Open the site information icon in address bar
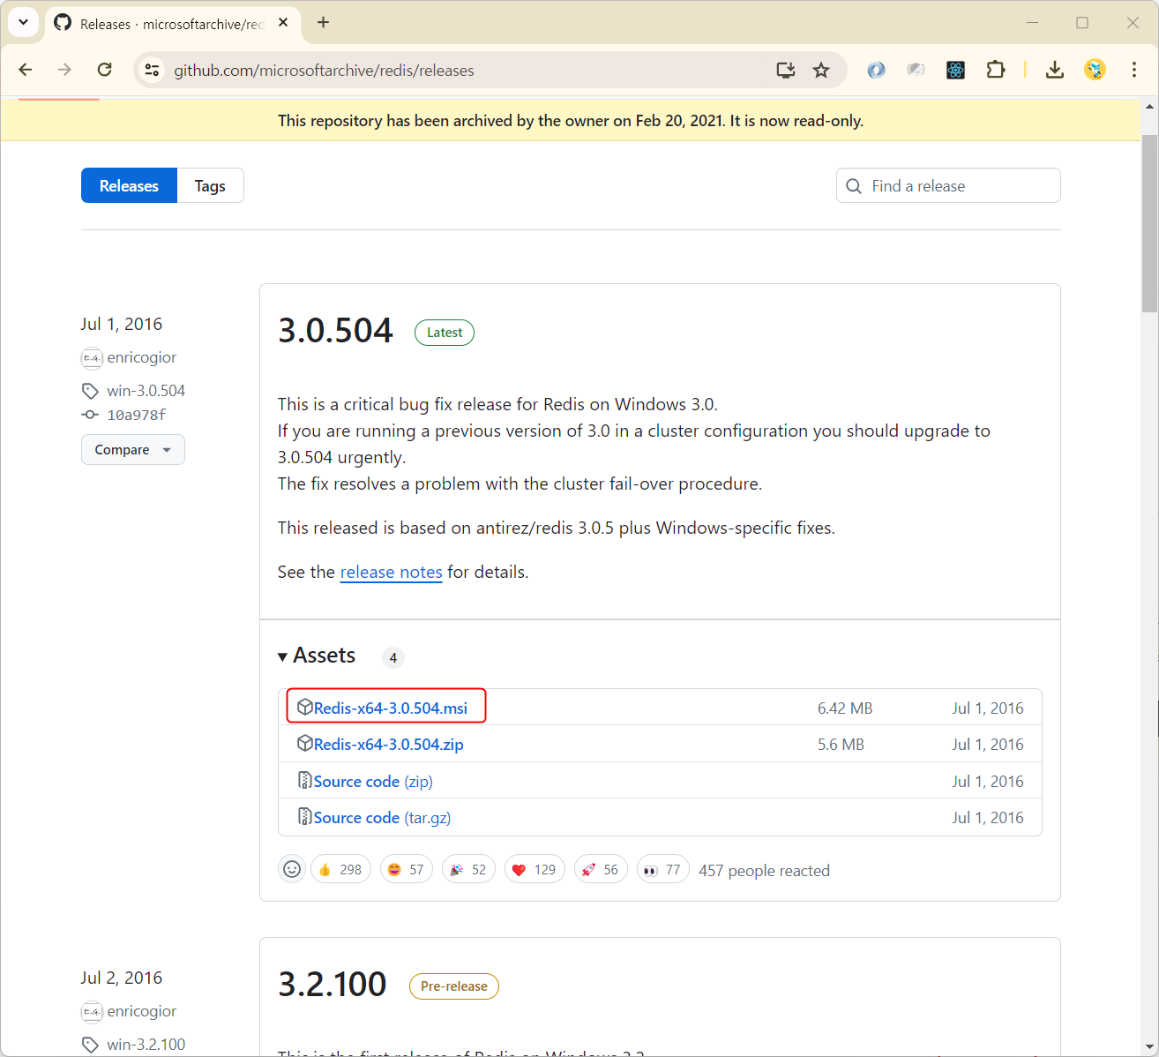The width and height of the screenshot is (1159, 1057). point(152,70)
